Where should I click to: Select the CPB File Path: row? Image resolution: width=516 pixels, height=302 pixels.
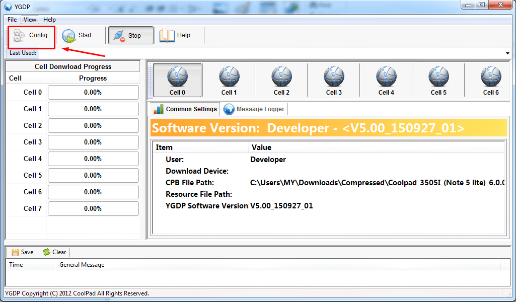pos(328,183)
